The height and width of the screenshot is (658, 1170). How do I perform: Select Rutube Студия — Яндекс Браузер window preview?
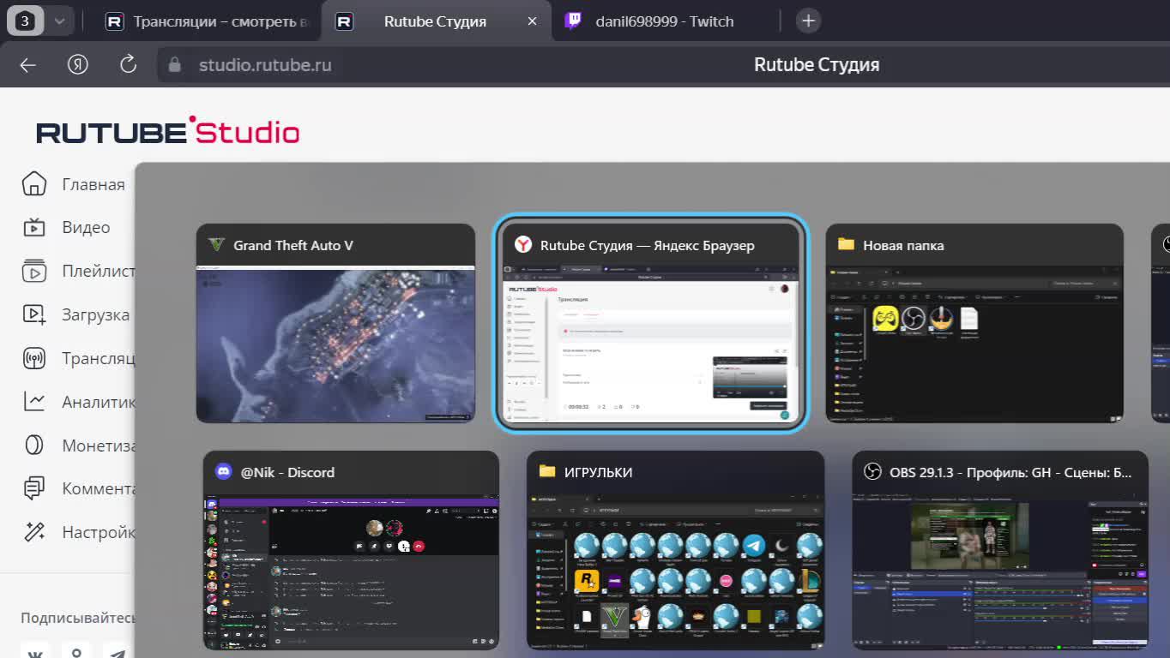[650, 323]
